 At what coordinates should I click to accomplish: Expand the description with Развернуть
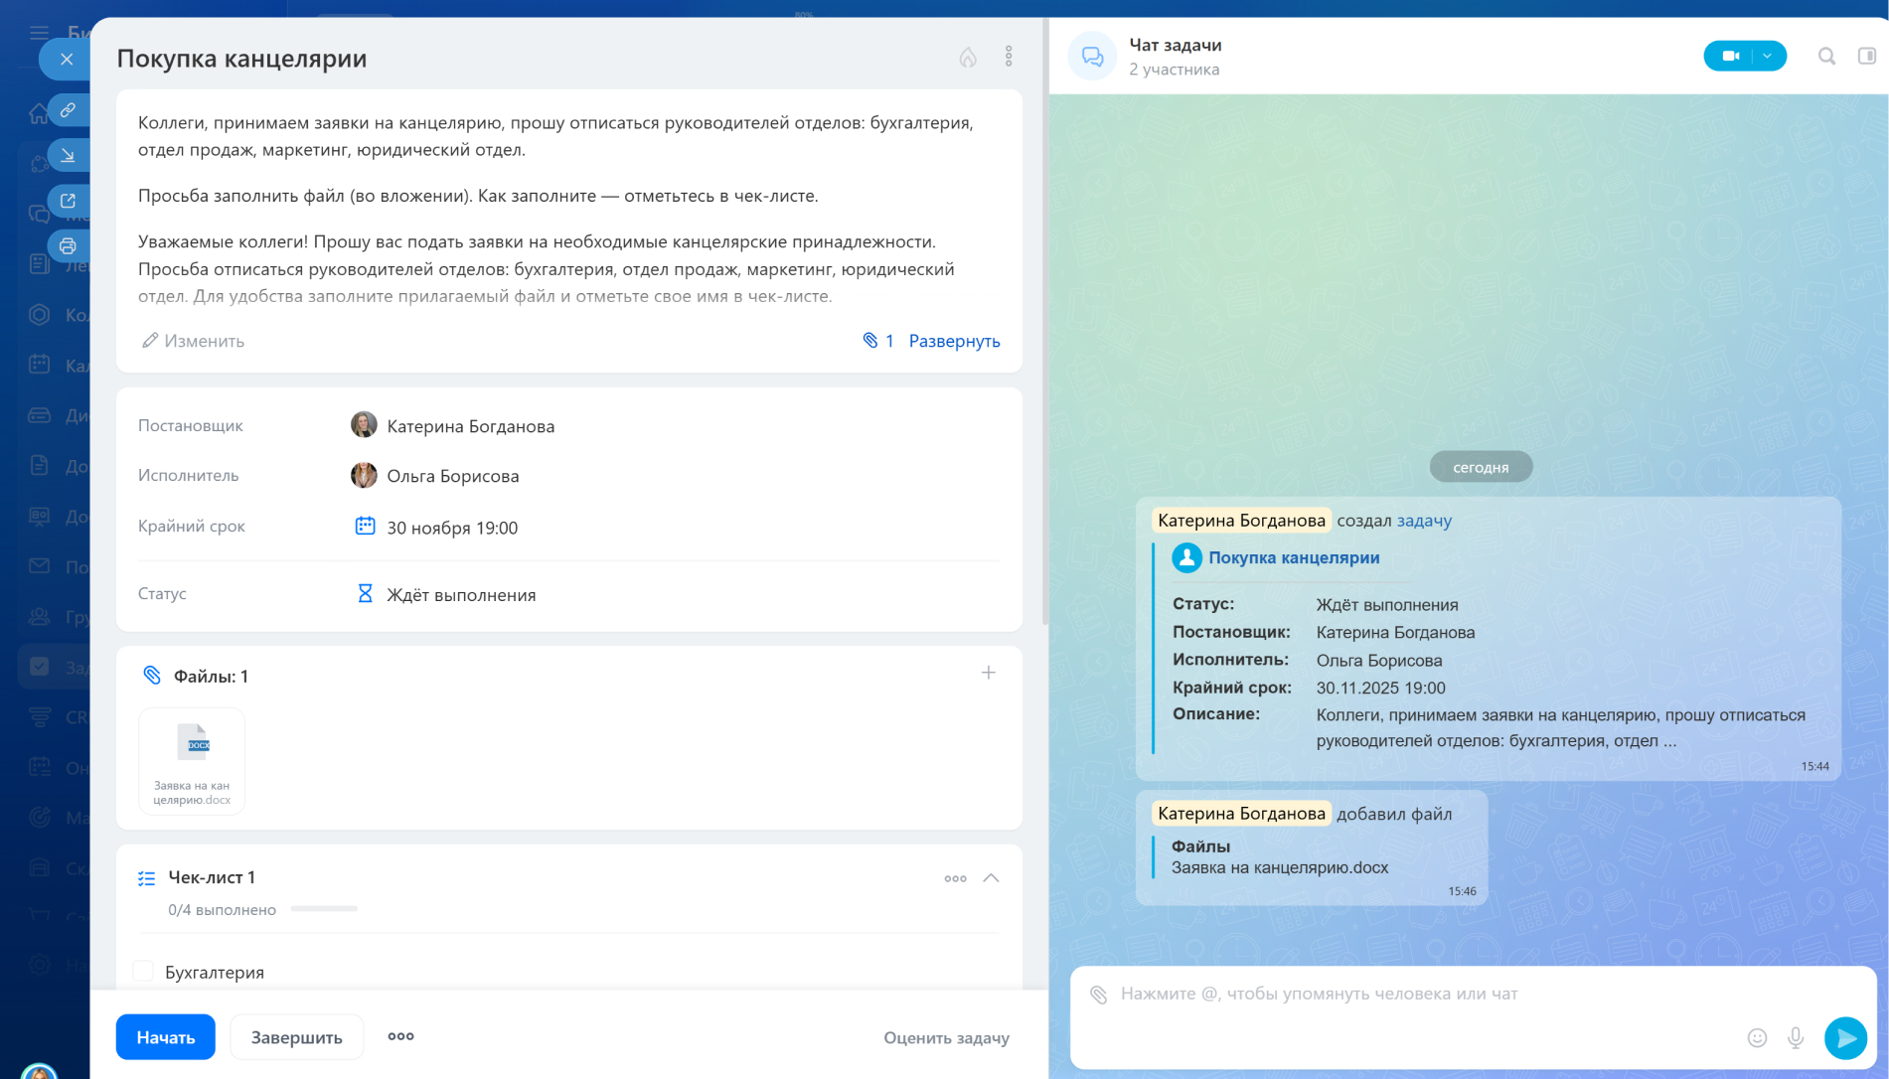click(x=953, y=341)
